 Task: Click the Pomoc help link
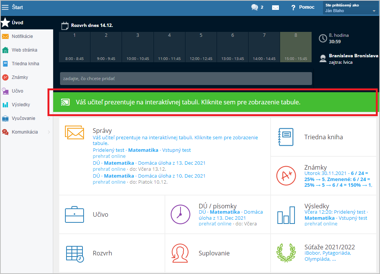(x=307, y=7)
